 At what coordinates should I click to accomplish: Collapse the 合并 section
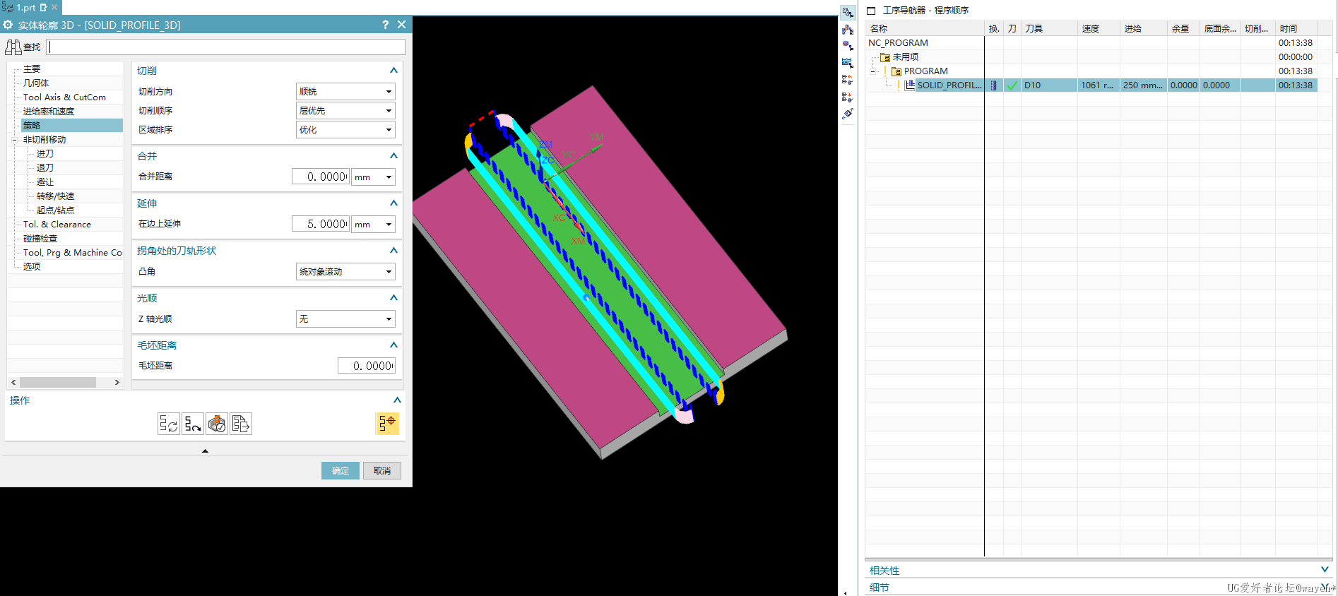pos(393,156)
